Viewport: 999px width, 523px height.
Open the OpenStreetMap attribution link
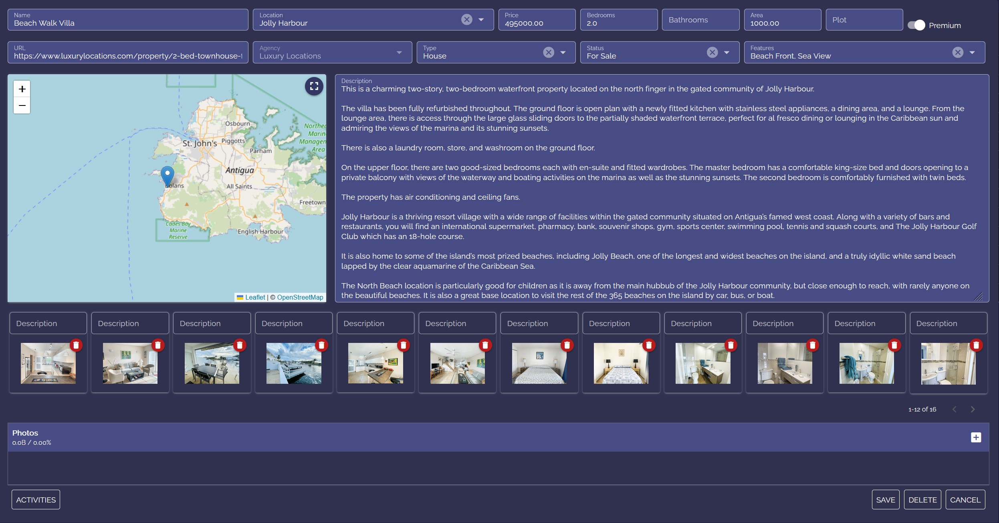[x=300, y=297]
